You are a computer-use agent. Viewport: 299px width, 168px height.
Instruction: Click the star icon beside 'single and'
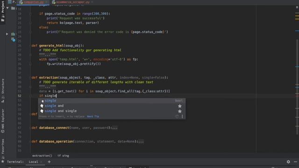coord(179,106)
